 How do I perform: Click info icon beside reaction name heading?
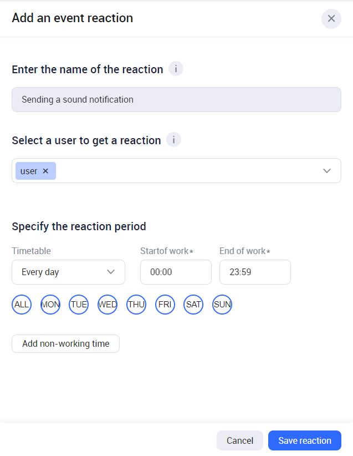(x=176, y=69)
